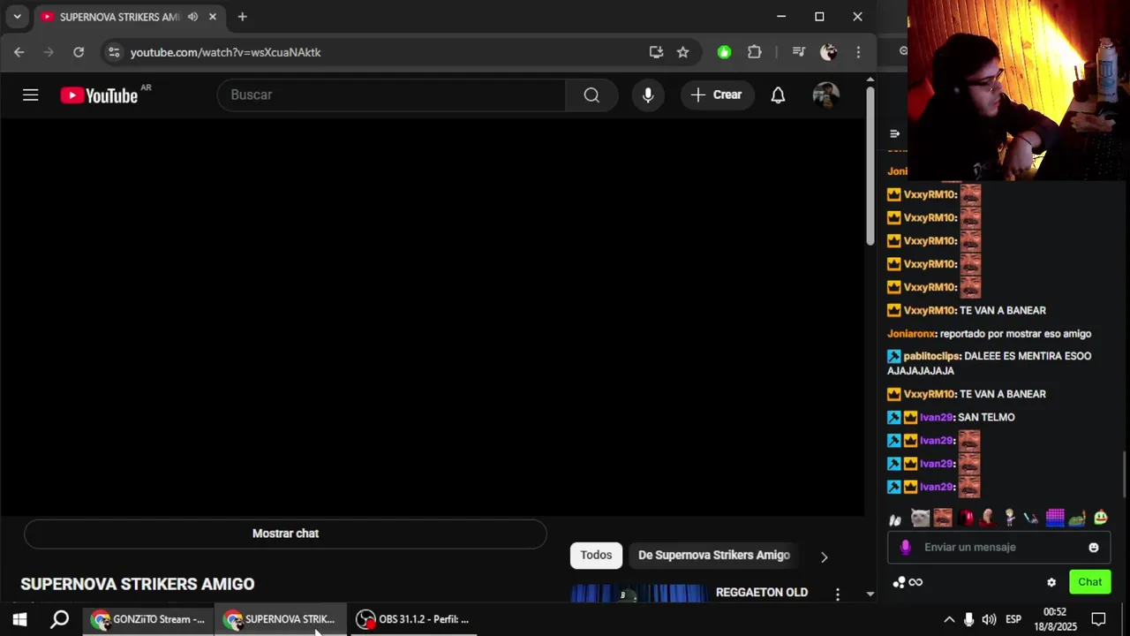Open chat settings gear icon
This screenshot has height=636, width=1130.
pyautogui.click(x=1051, y=582)
